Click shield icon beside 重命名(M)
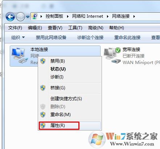 (x=43, y=115)
